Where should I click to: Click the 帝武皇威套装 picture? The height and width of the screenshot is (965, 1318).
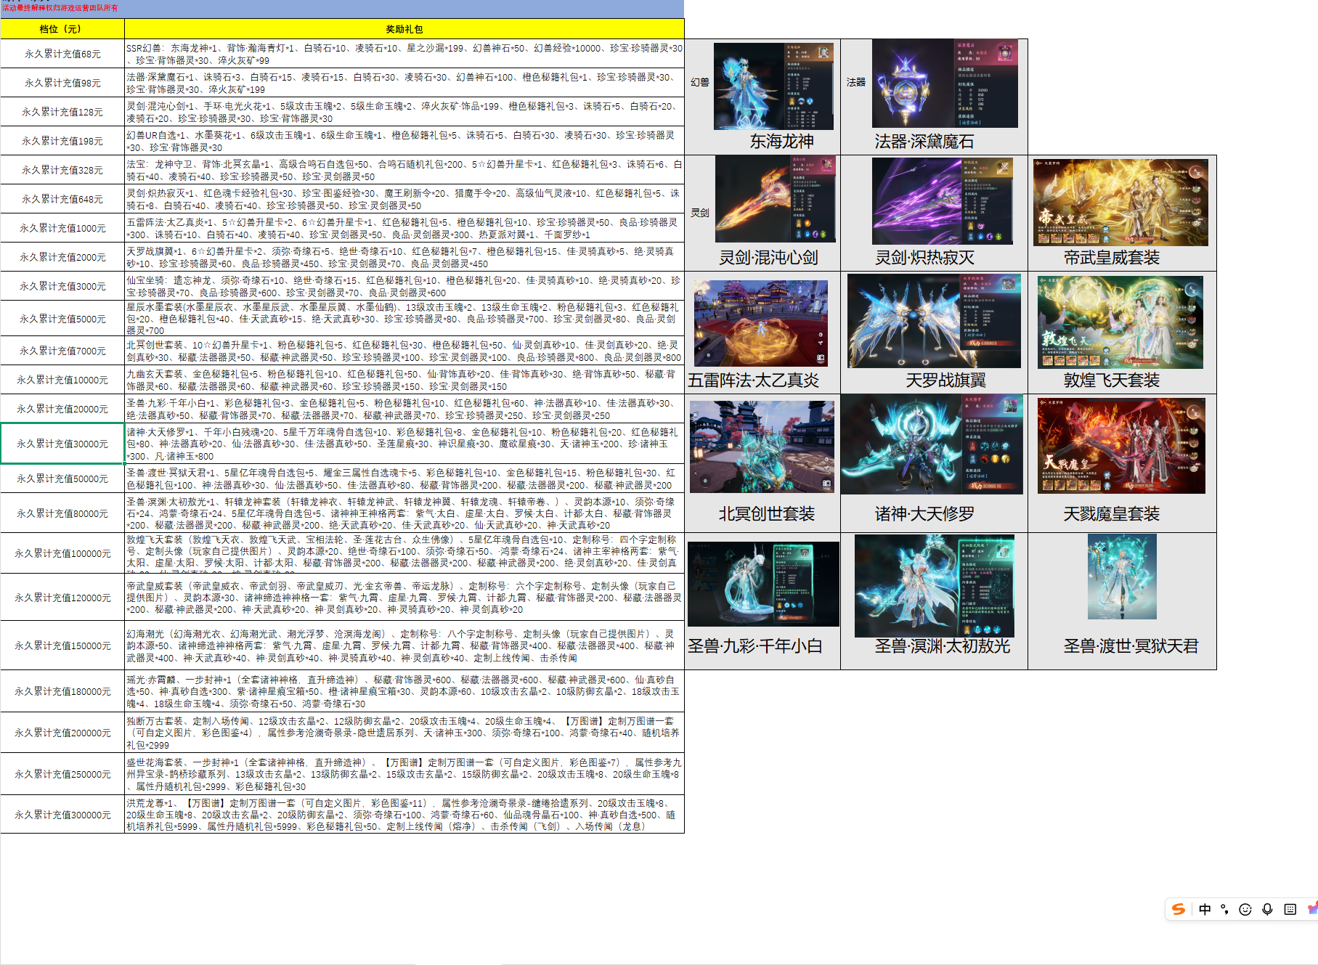[x=1120, y=203]
